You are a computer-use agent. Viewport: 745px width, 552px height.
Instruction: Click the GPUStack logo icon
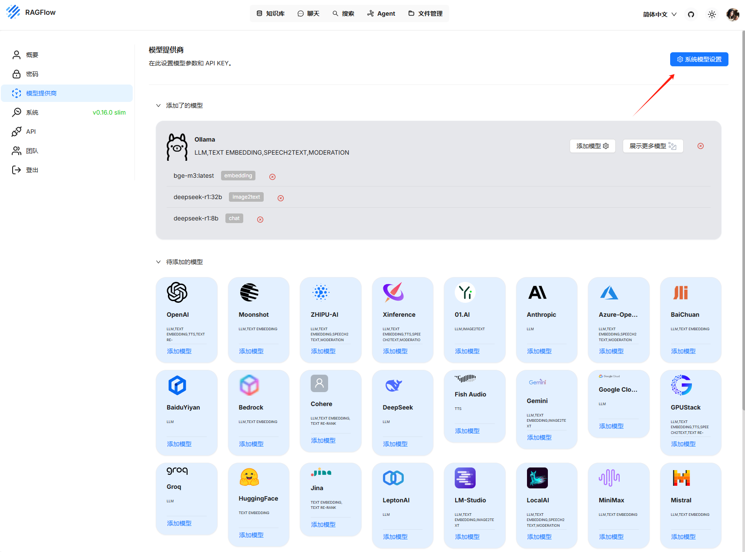tap(681, 385)
